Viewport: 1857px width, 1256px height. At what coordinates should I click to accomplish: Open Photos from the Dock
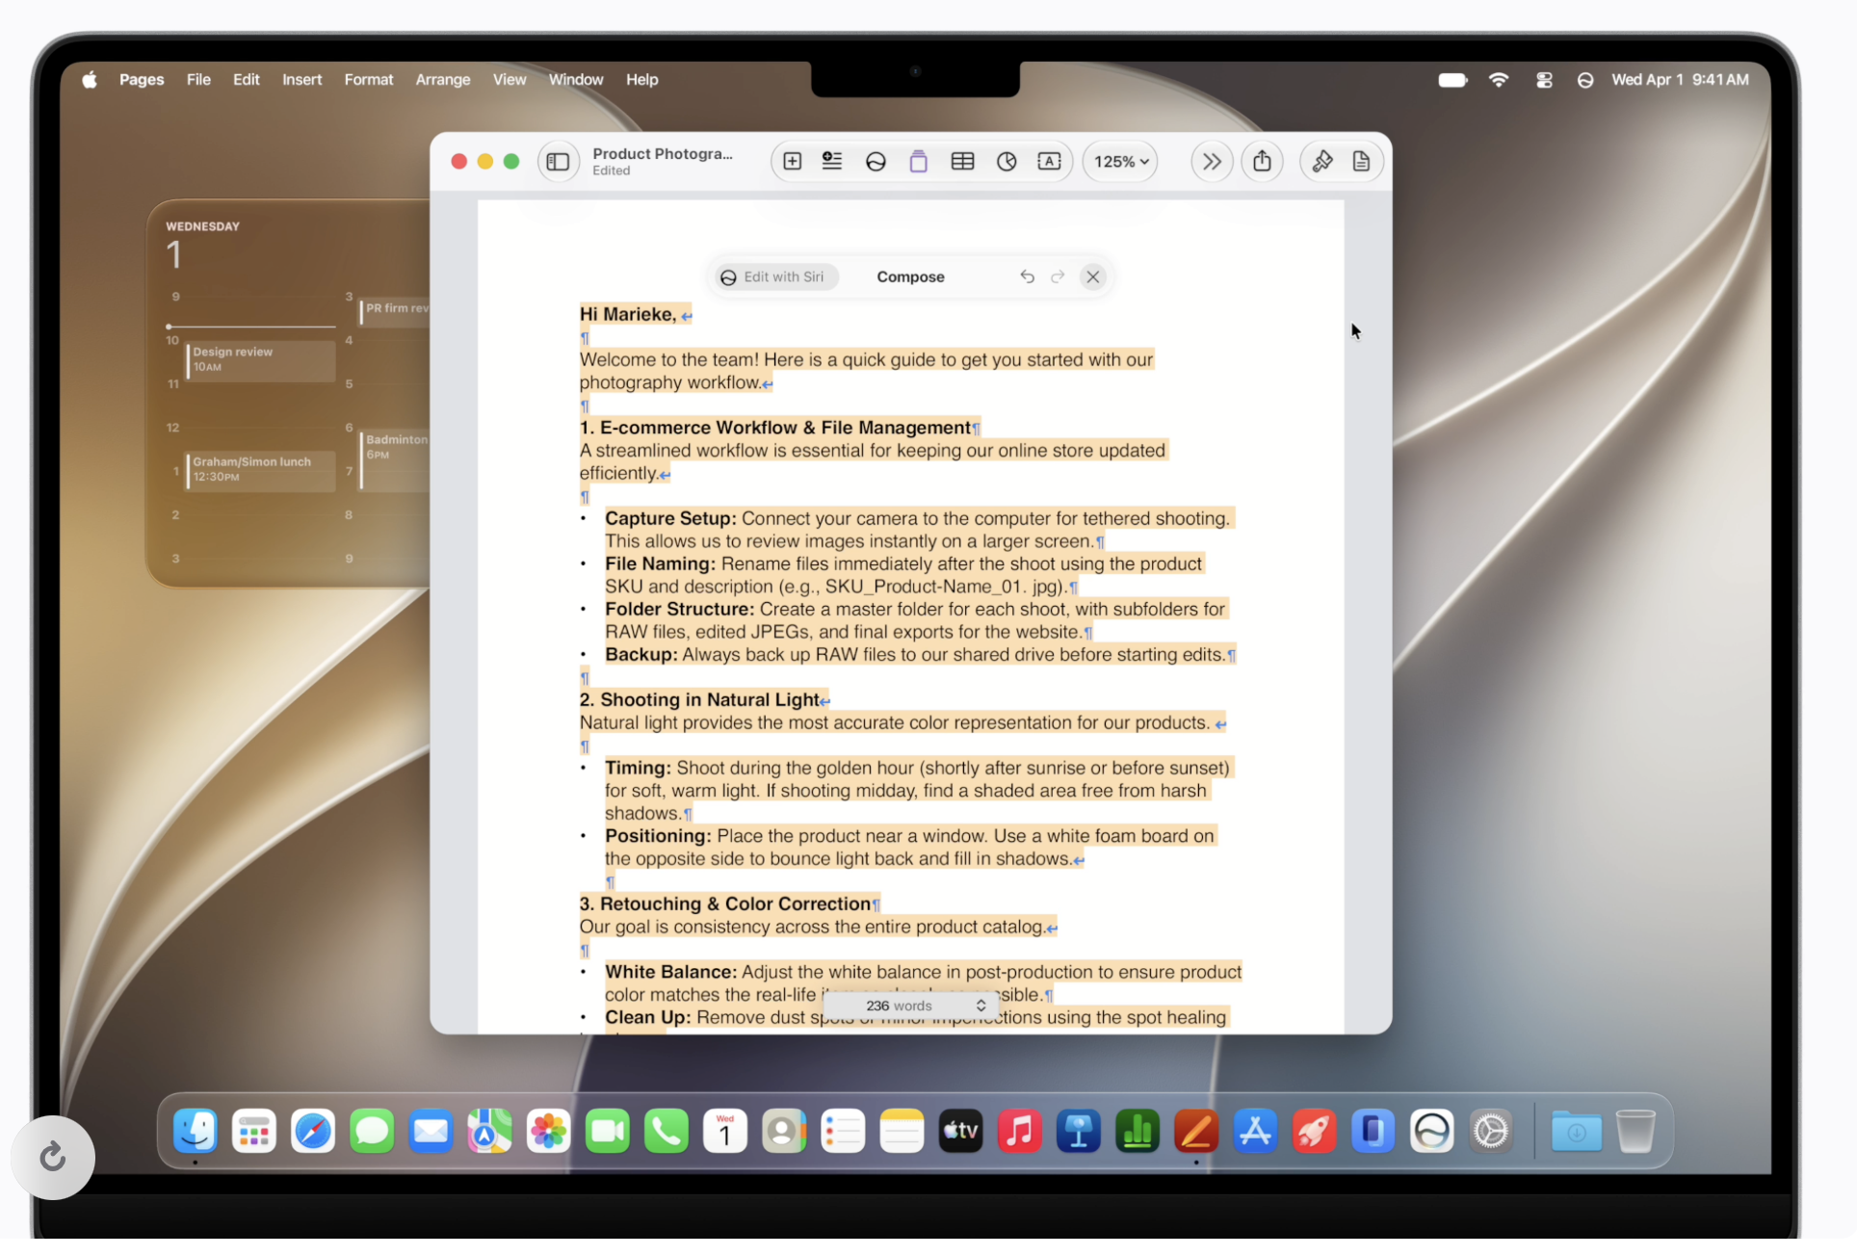pyautogui.click(x=548, y=1131)
